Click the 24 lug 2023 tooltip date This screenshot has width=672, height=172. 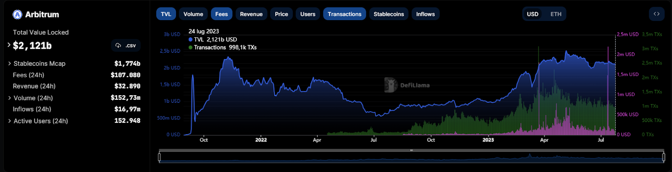[x=204, y=31]
